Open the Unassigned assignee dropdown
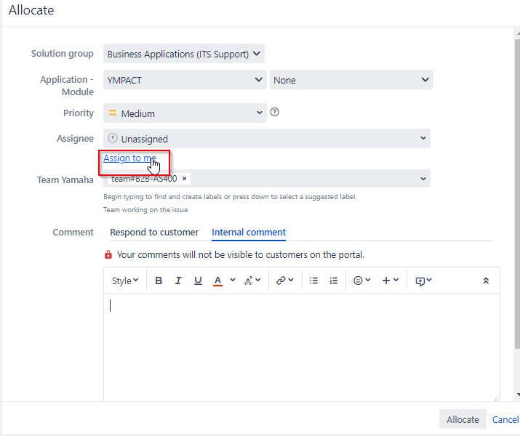520x436 pixels. pyautogui.click(x=267, y=139)
